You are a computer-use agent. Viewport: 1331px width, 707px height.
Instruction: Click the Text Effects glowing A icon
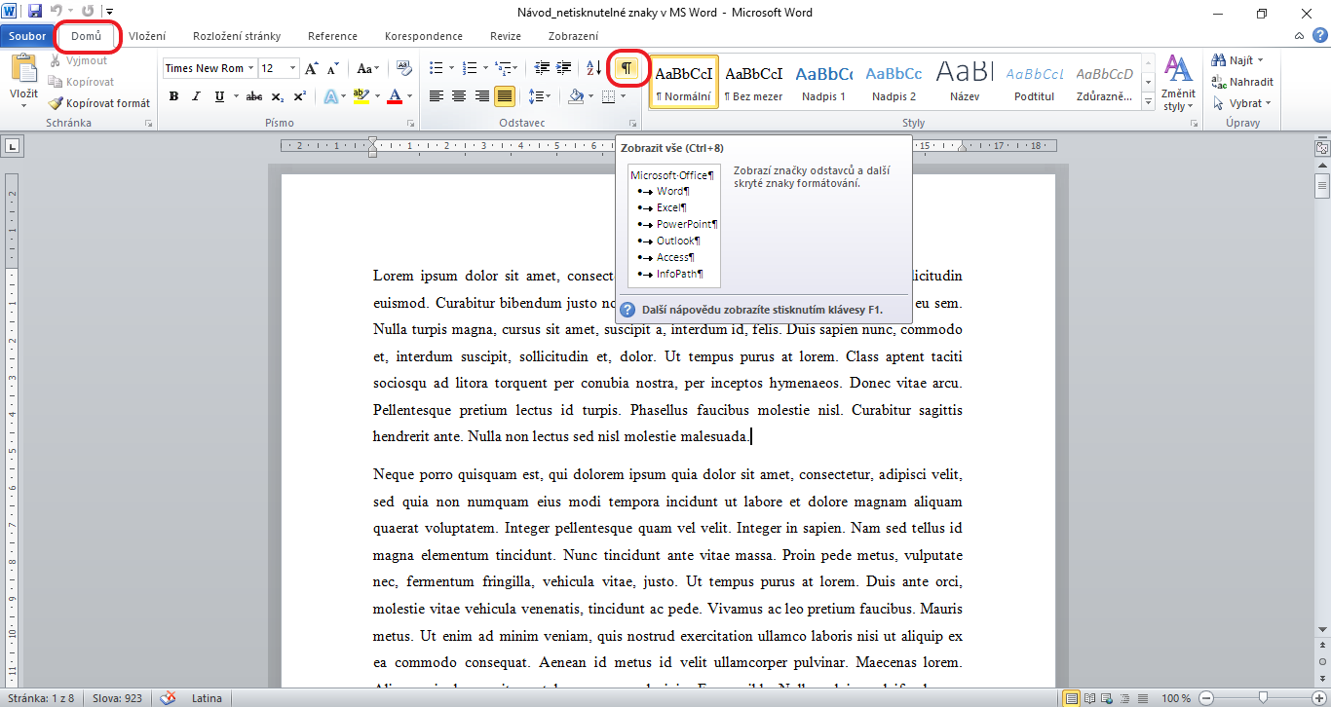[x=330, y=96]
